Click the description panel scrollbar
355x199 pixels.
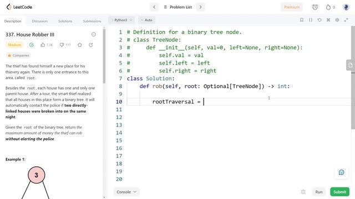coord(104,56)
